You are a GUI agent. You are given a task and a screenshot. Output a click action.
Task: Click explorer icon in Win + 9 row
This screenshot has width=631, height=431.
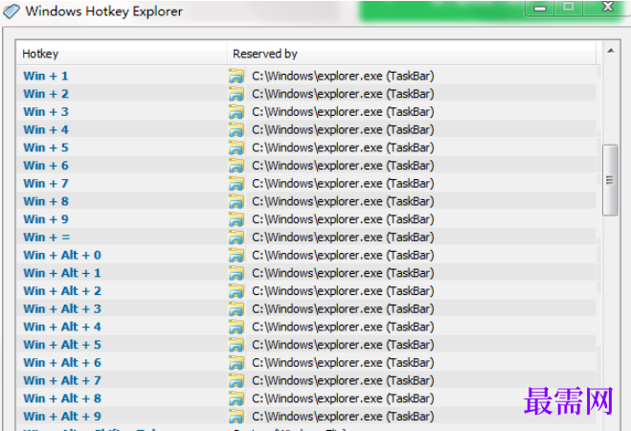click(x=237, y=219)
